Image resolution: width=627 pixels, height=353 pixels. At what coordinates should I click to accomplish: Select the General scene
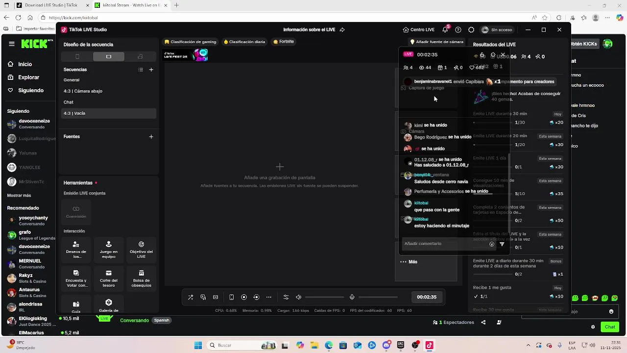click(x=109, y=80)
